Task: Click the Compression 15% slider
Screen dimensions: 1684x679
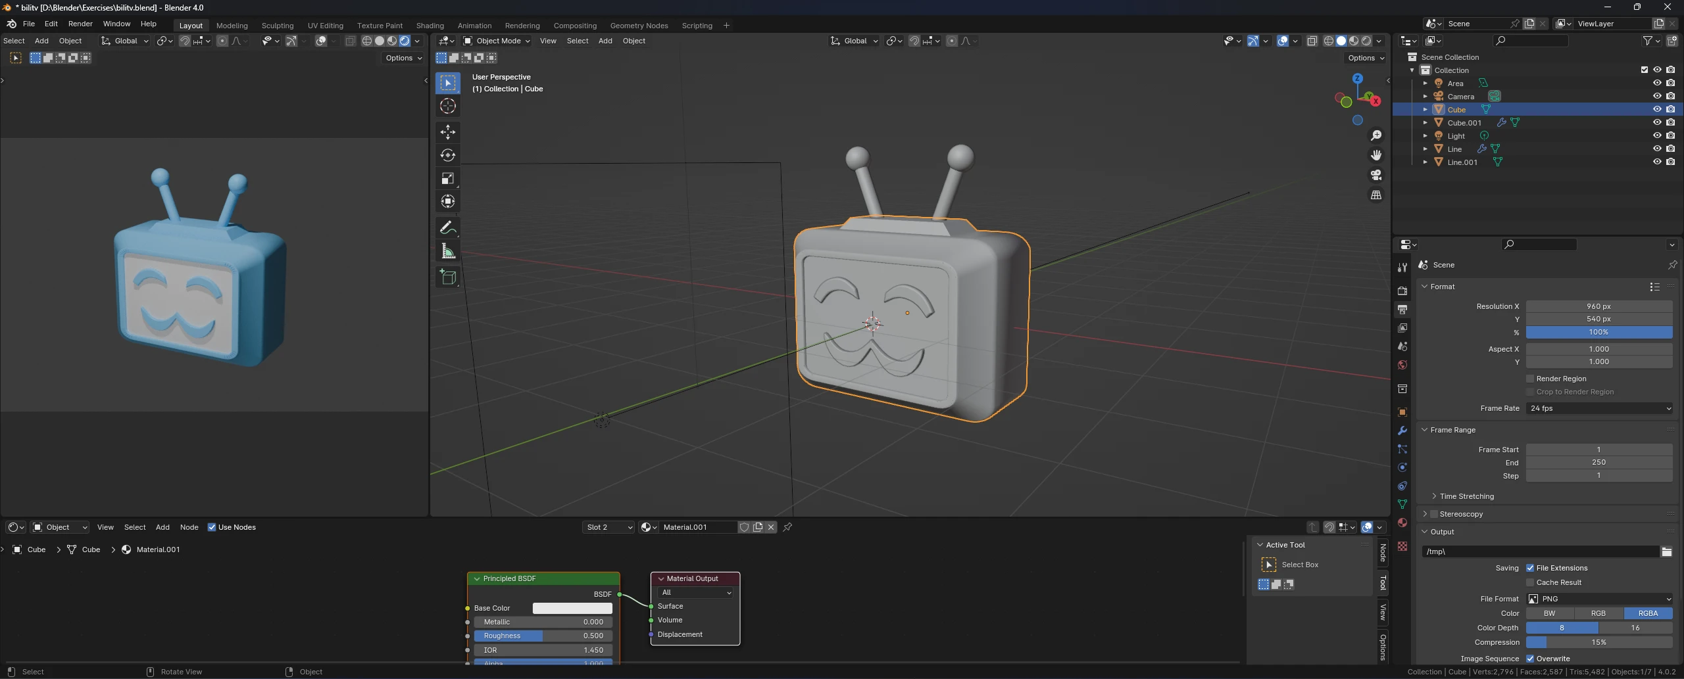Action: coord(1599,642)
